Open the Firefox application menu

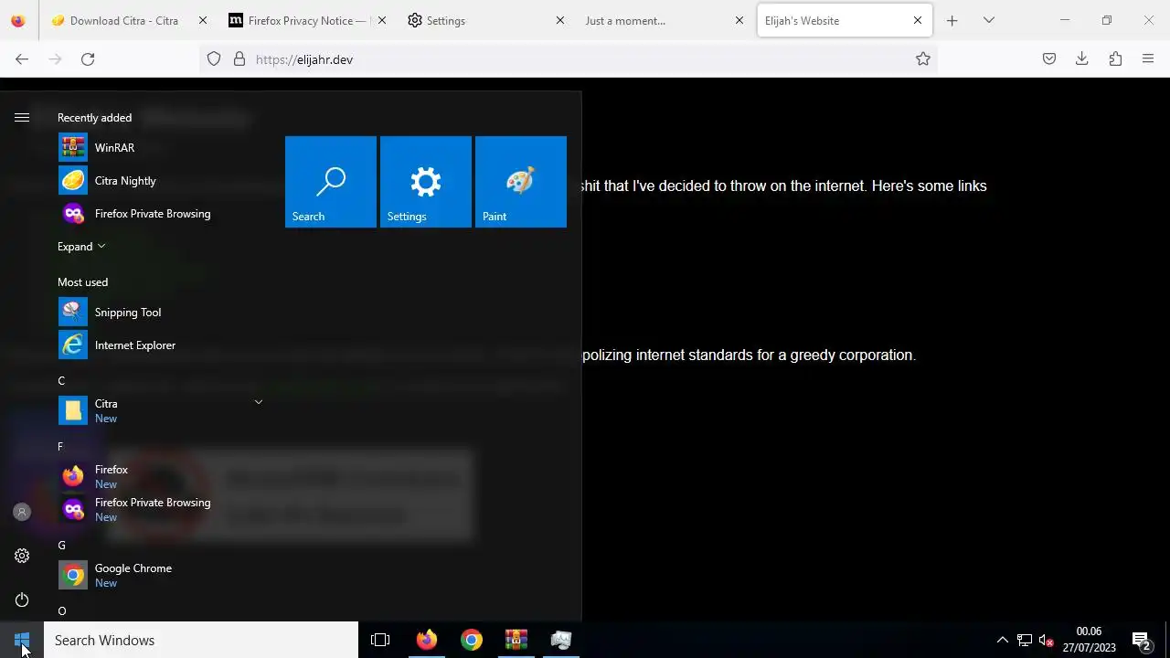(x=1148, y=59)
